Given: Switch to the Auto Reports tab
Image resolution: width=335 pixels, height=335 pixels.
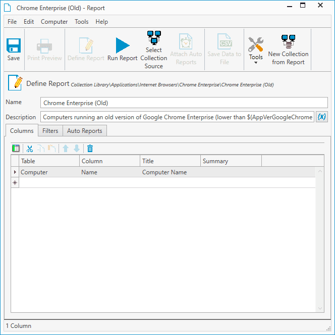Looking at the screenshot, I should pos(85,130).
